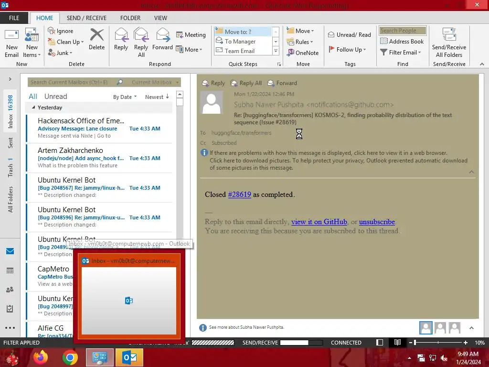Send message to OneNote
This screenshot has width=489, height=367.
tap(303, 53)
